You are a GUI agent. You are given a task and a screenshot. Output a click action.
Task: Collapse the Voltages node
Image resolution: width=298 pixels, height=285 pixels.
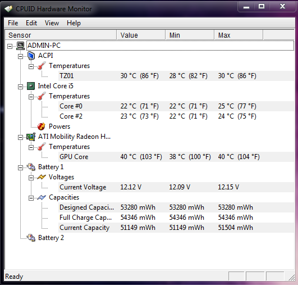(x=31, y=178)
